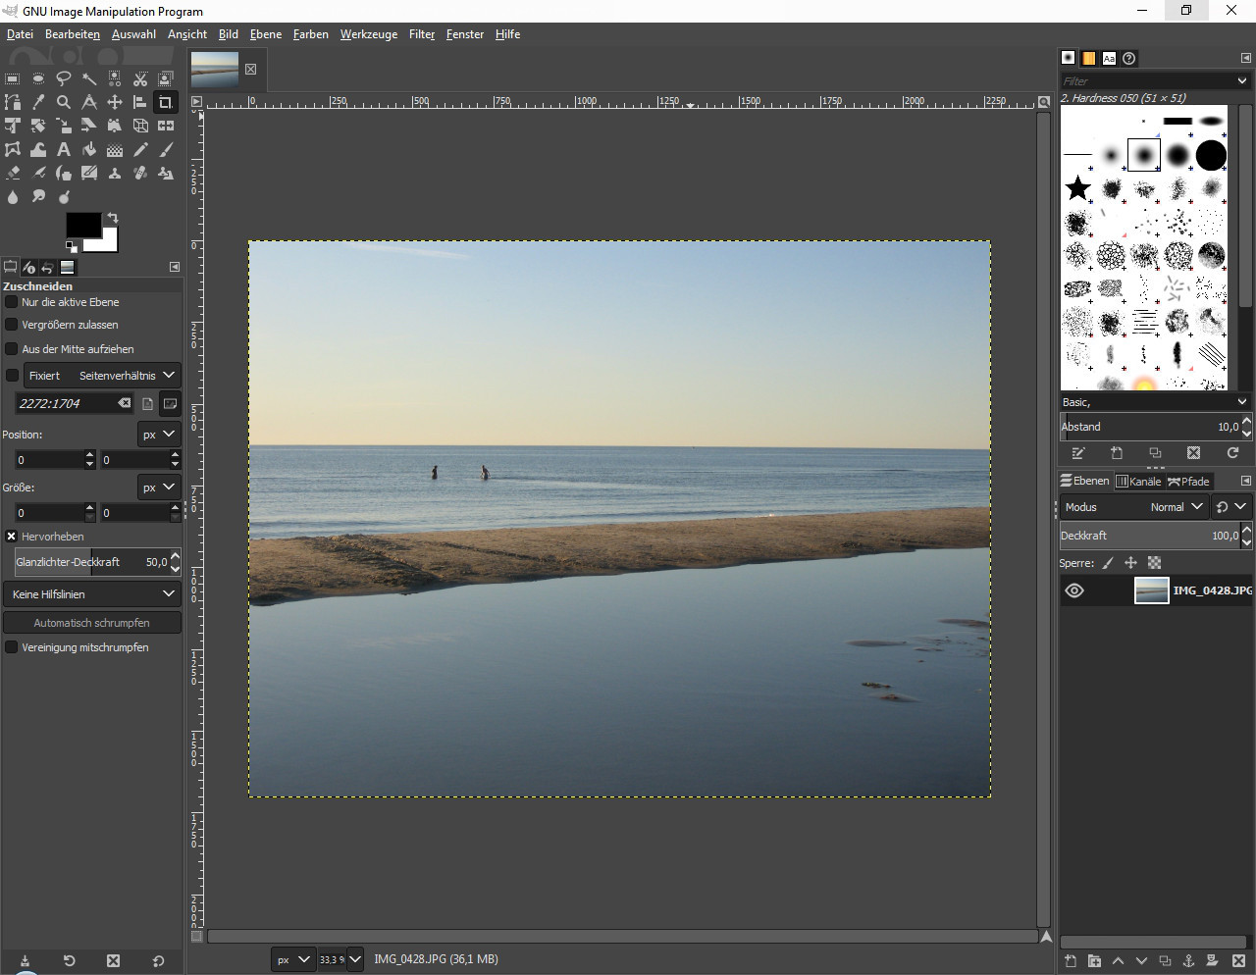Activate the Eraser tool
Viewport: 1256px width, 975px height.
tap(13, 174)
